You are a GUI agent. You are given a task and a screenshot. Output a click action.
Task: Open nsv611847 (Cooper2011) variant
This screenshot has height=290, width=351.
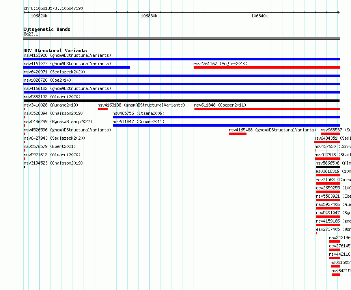tap(138, 122)
